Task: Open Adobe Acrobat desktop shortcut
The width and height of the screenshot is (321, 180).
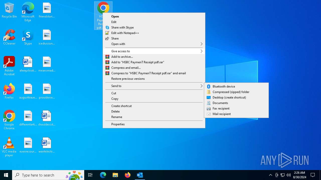Action: (x=9, y=66)
